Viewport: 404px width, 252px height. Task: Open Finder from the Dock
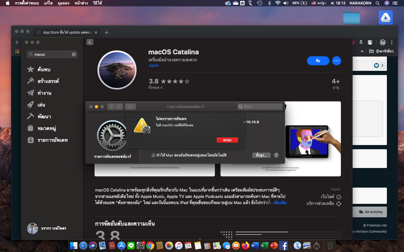pos(74,246)
